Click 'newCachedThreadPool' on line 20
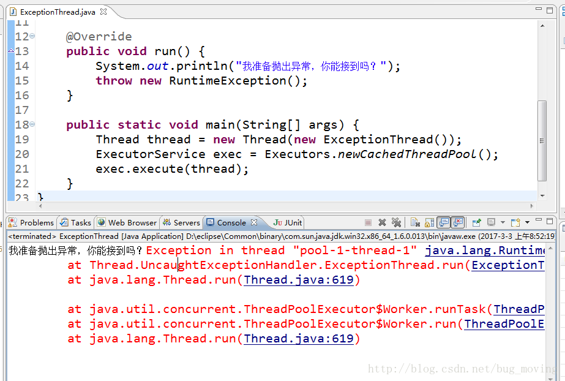The width and height of the screenshot is (565, 381). coord(407,154)
